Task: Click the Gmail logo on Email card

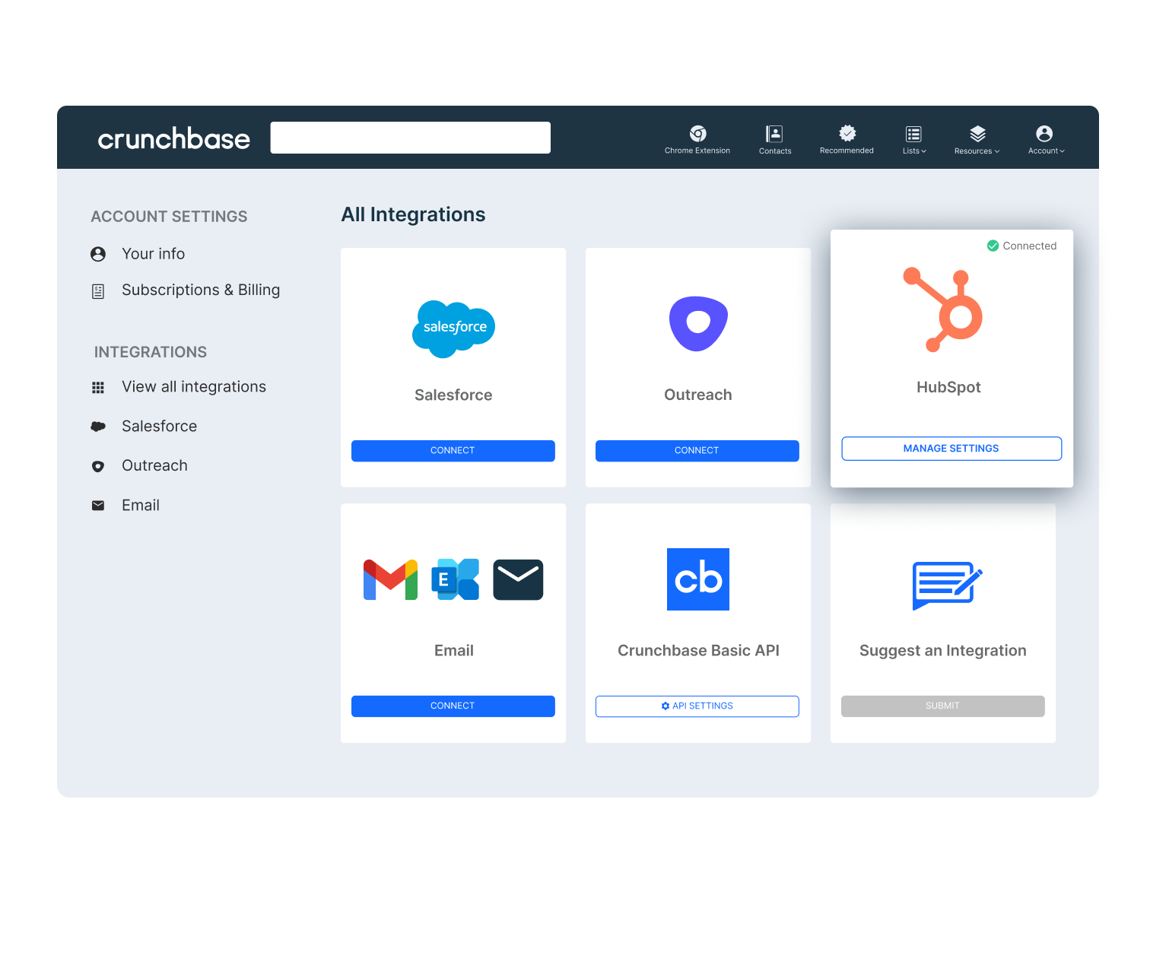Action: click(390, 580)
